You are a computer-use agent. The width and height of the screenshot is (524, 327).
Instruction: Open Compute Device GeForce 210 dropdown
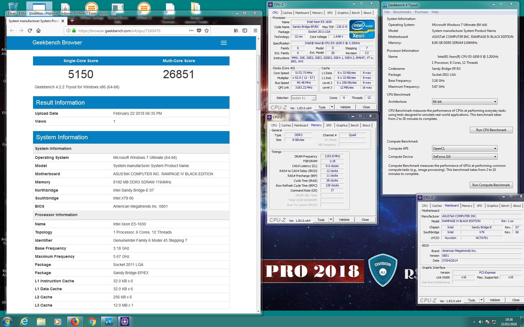coord(465,157)
